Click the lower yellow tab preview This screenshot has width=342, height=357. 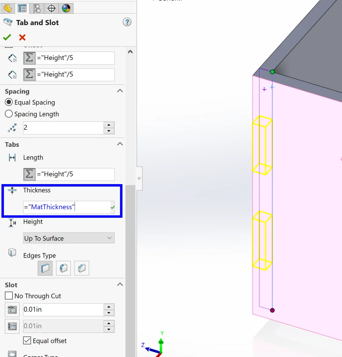coord(262,241)
